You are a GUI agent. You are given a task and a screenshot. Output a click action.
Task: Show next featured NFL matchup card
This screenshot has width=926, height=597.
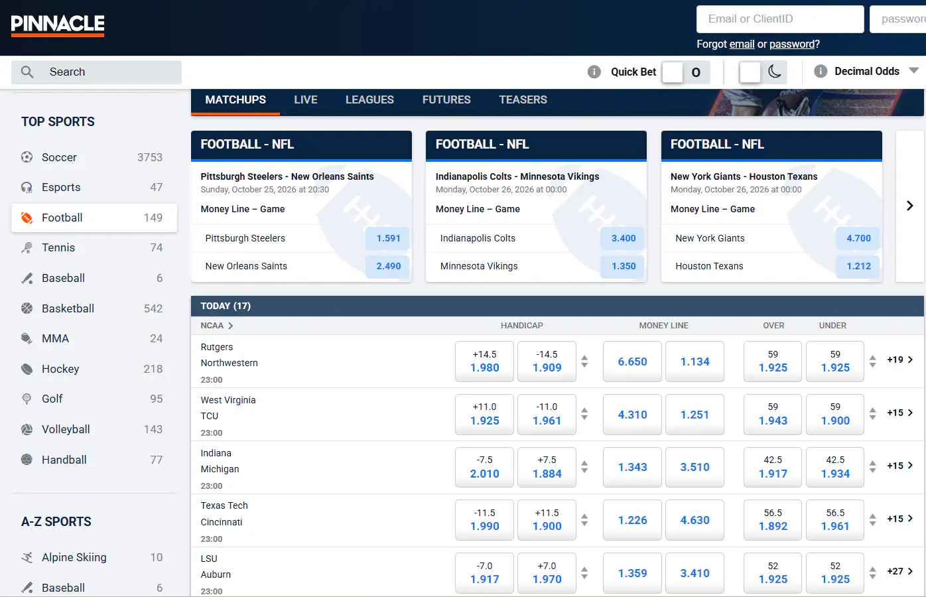point(910,206)
